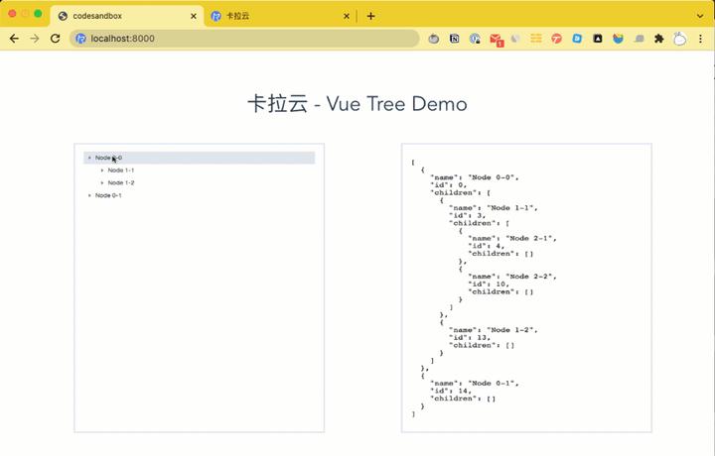
Task: Select the Node 0-0 tree row
Action: (x=200, y=158)
